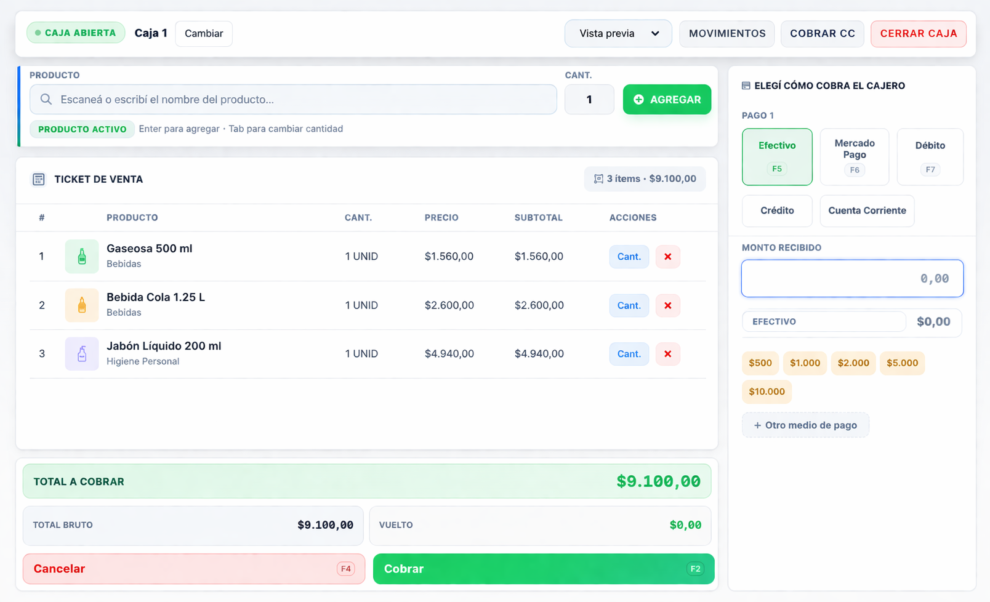Image resolution: width=990 pixels, height=602 pixels.
Task: Open Cuenta Corriente payment option
Action: pos(867,211)
